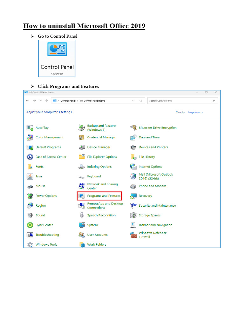Screen dimensions: 244x325
Task: Open the Credential Manager icon
Action: (x=81, y=137)
